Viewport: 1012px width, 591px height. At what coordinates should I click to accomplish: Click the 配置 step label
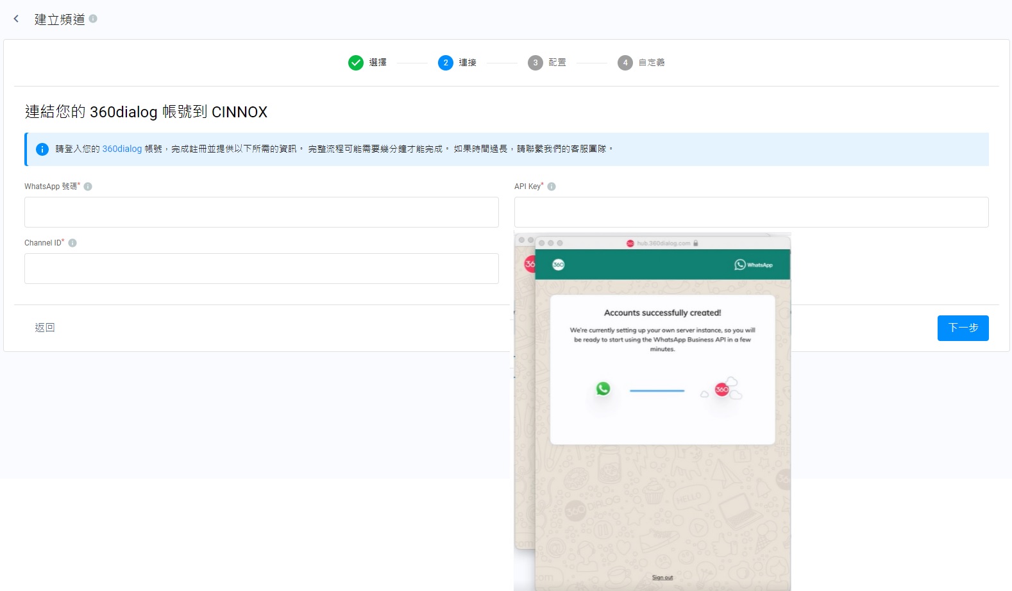(x=557, y=63)
